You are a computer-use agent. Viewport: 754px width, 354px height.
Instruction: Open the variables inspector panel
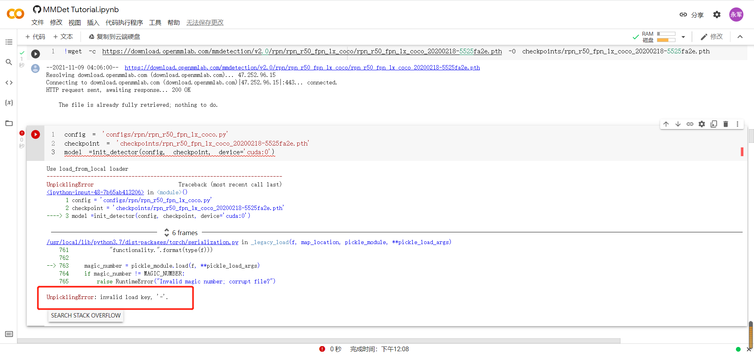click(x=9, y=103)
